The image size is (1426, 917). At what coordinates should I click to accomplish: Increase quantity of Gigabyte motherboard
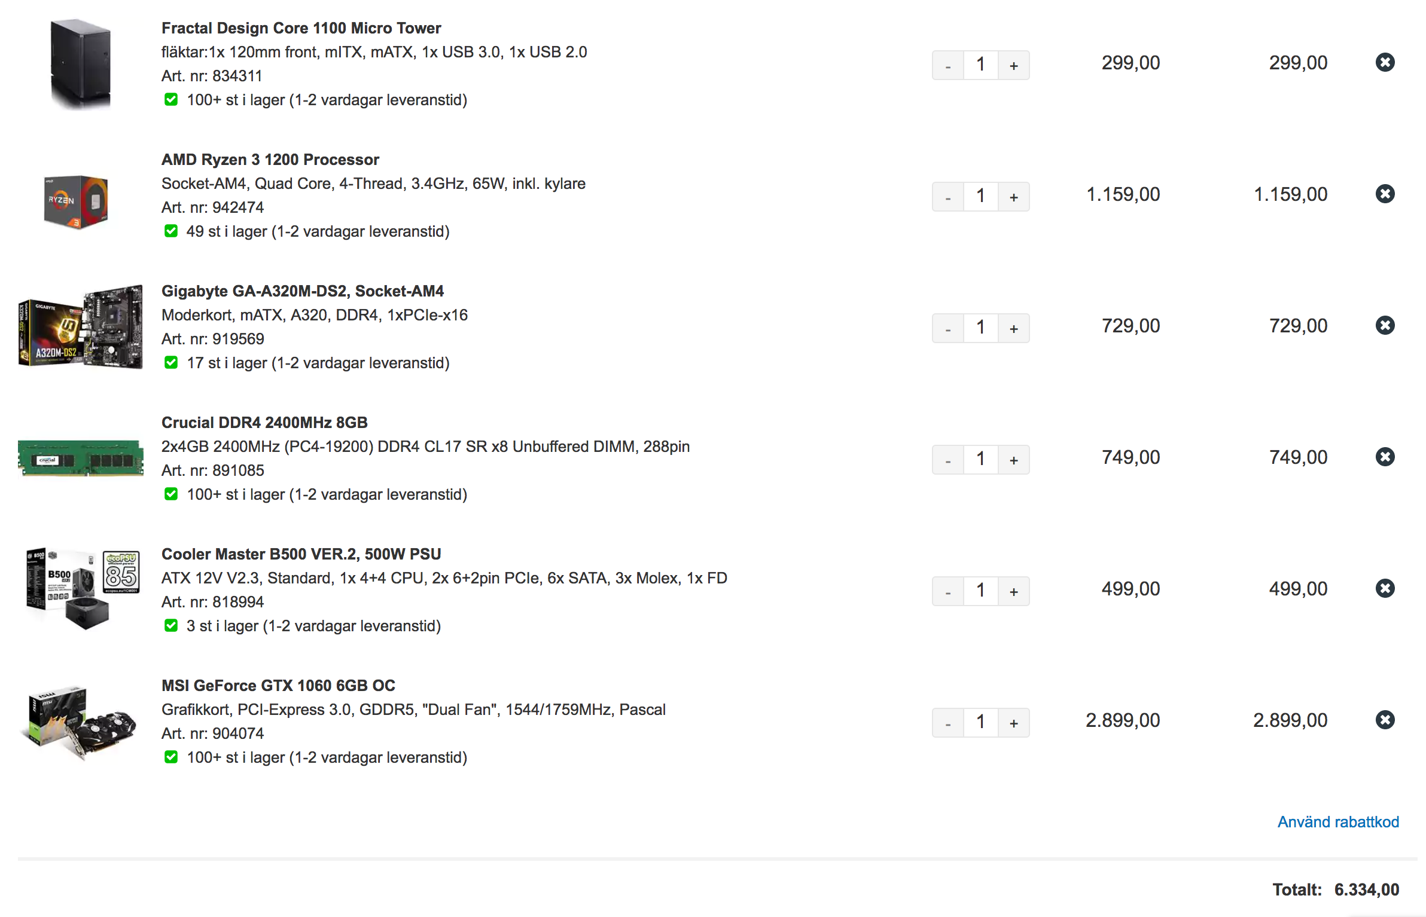1014,328
